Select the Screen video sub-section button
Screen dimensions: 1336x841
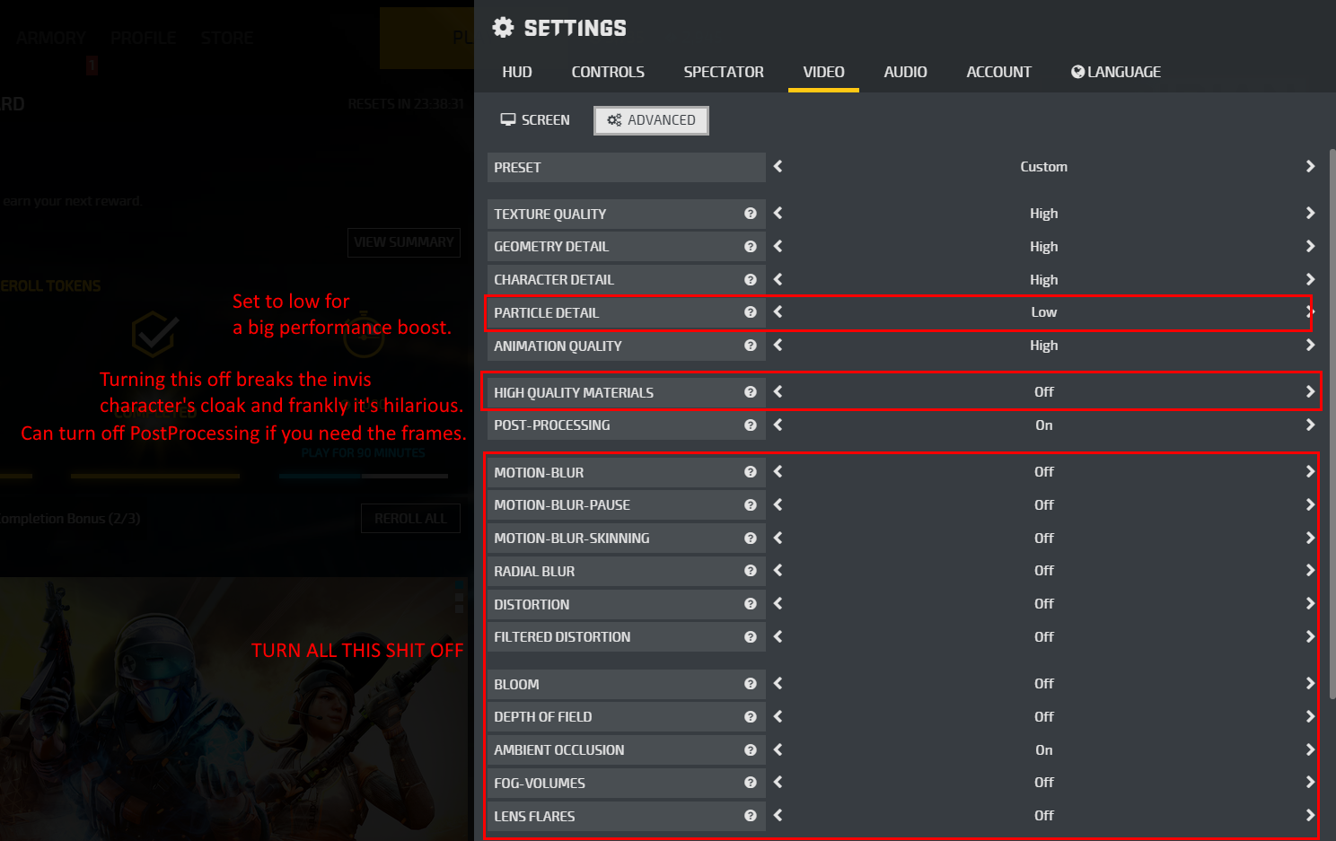[535, 120]
